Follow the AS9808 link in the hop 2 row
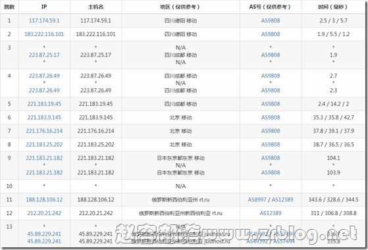 [271, 34]
